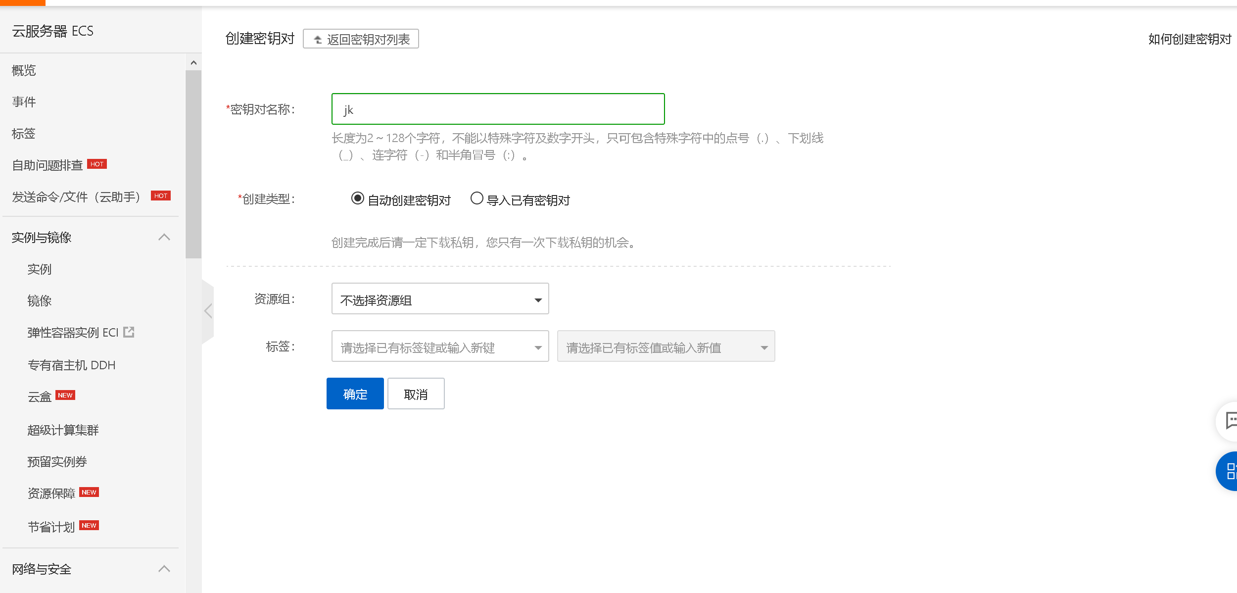Screen dimensions: 1237x593
Task: Open 发送命令/文件（云助手） menu item
Action: (77, 197)
